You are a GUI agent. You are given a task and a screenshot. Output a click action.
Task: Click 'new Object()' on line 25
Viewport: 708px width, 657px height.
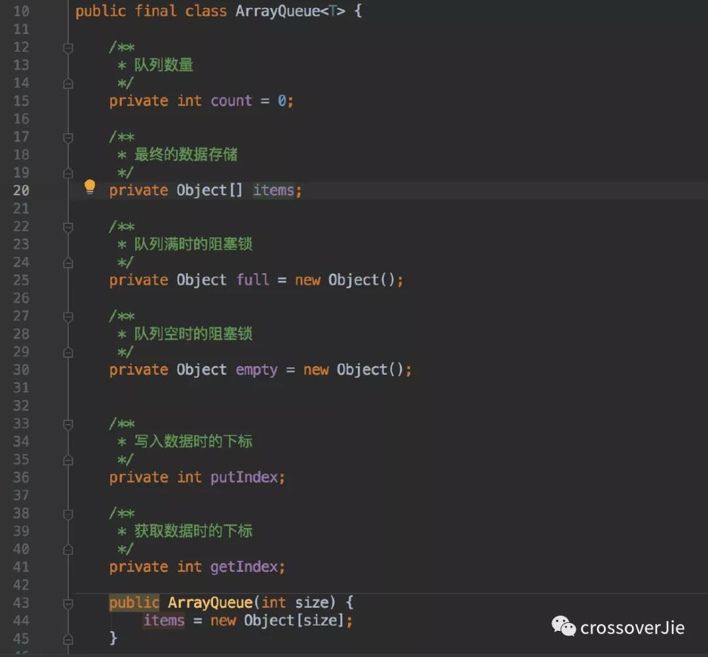click(x=345, y=280)
